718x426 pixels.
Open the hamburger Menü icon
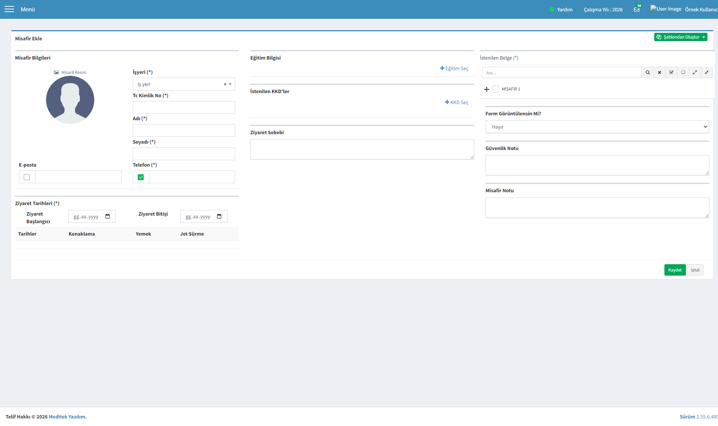9,9
